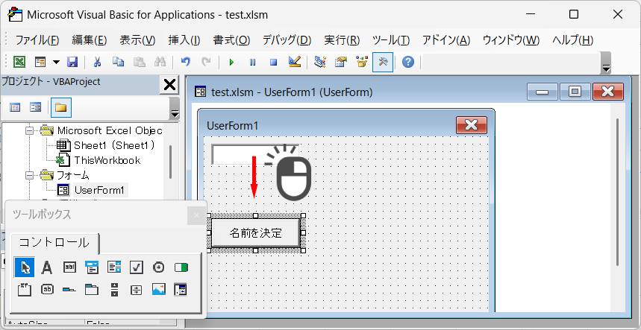Open the 表示(V) menu
The width and height of the screenshot is (641, 330).
coord(137,40)
